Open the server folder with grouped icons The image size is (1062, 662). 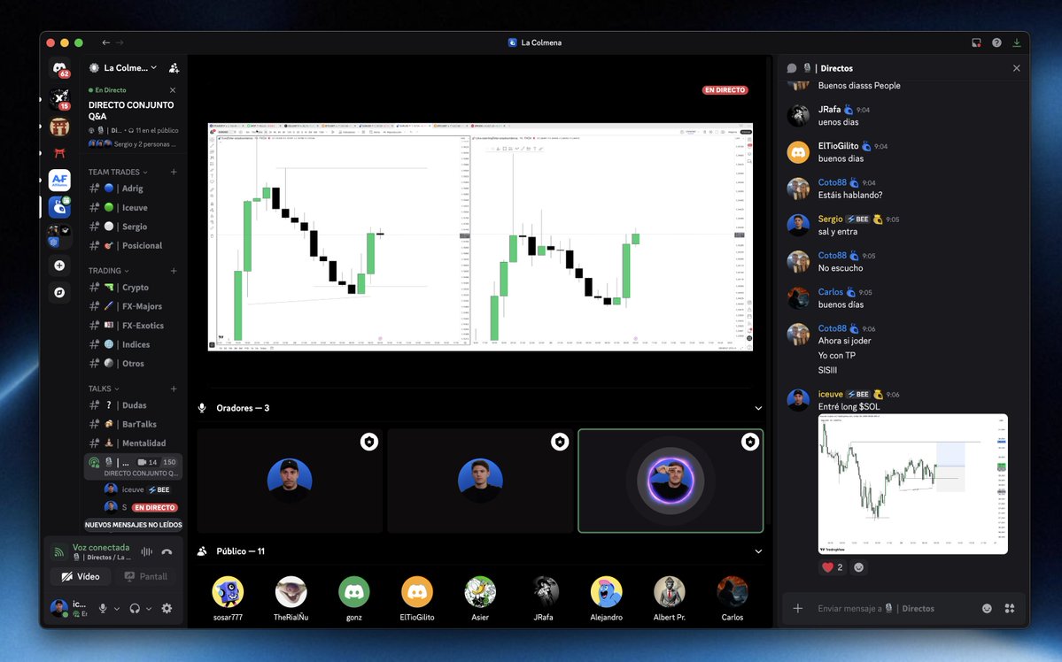(x=59, y=235)
